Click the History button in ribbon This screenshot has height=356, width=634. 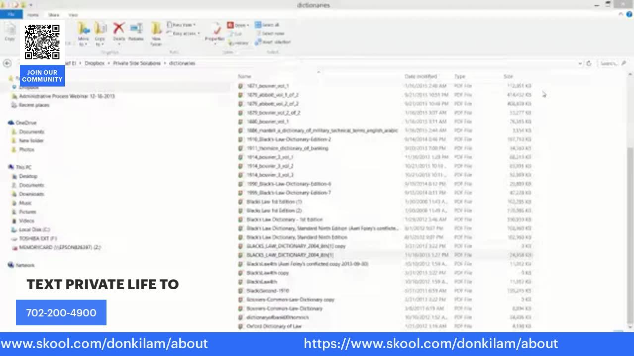pos(238,43)
